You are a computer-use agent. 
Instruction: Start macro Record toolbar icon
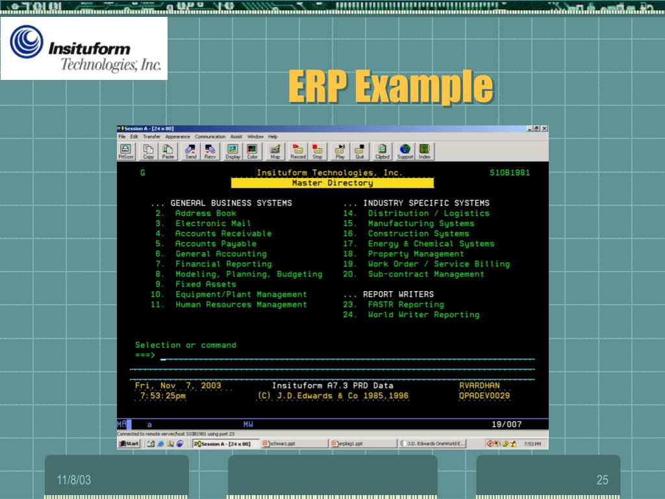pyautogui.click(x=297, y=151)
